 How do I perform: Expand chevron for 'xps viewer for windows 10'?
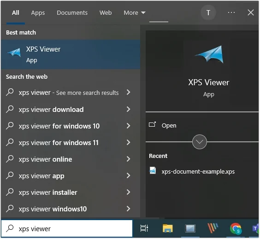click(x=128, y=126)
